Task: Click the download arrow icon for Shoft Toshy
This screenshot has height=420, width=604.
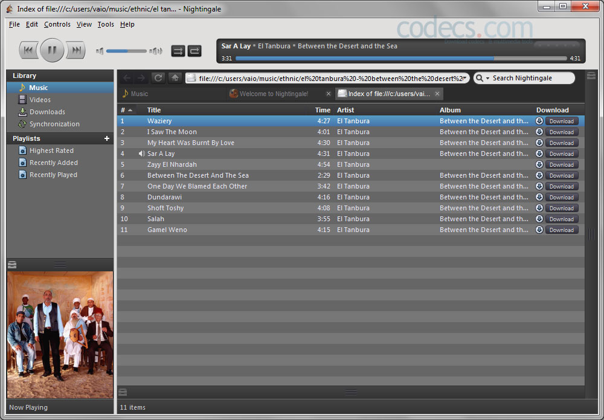Action: point(539,208)
